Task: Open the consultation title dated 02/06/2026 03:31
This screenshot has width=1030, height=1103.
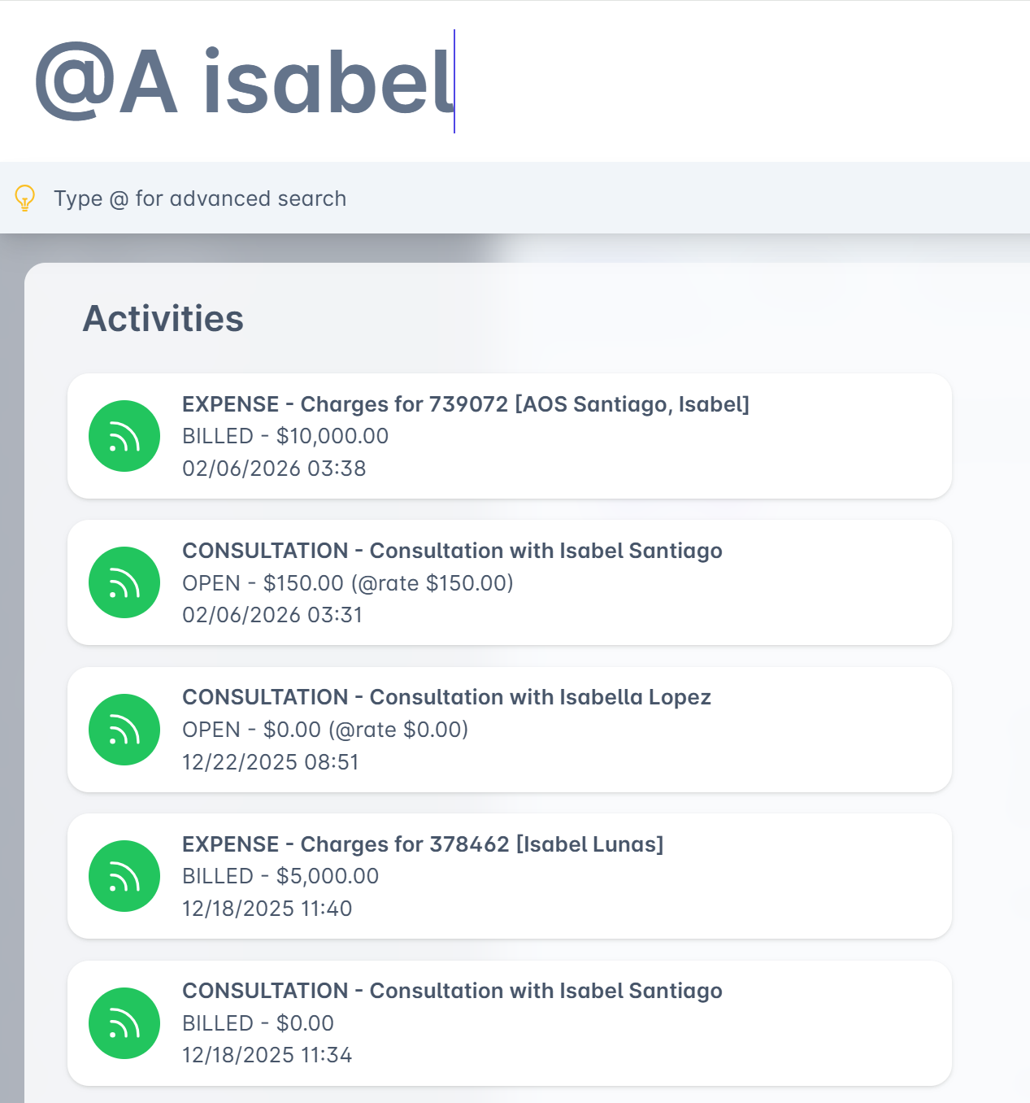Action: click(x=452, y=551)
